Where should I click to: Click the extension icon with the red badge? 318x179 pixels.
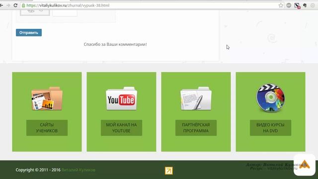point(297,5)
